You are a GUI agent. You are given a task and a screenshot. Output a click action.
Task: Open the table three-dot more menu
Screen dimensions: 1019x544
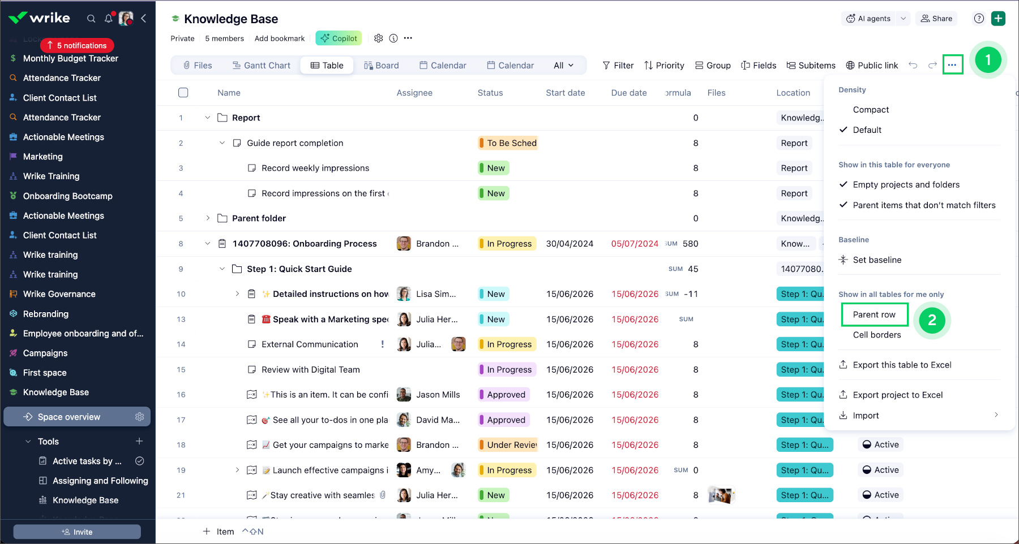tap(953, 65)
